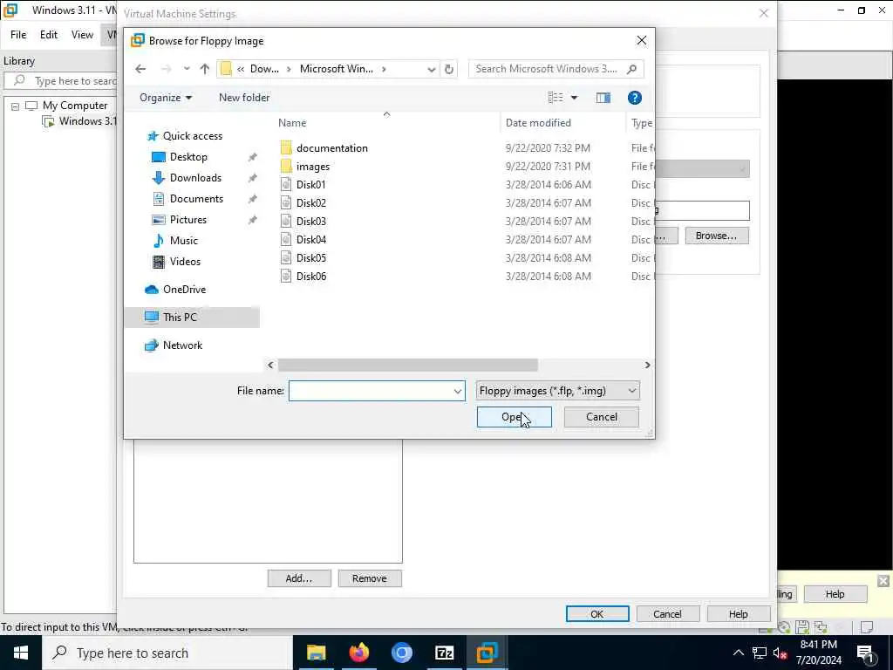Click the network tray icon
Image resolution: width=893 pixels, height=670 pixels.
(760, 653)
